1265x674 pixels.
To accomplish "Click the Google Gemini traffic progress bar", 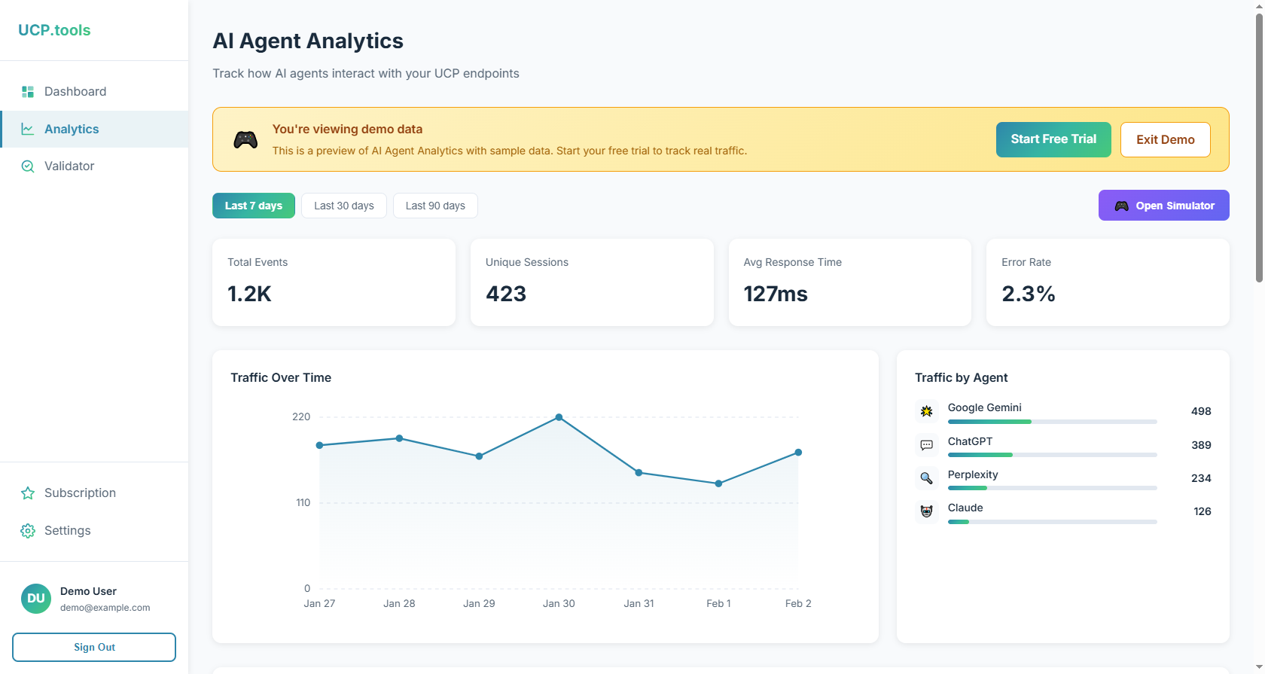I will (x=1052, y=422).
